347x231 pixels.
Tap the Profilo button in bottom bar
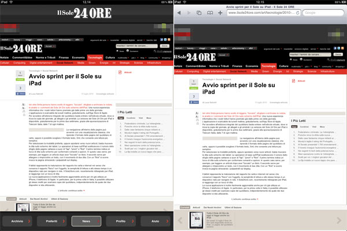point(120,220)
